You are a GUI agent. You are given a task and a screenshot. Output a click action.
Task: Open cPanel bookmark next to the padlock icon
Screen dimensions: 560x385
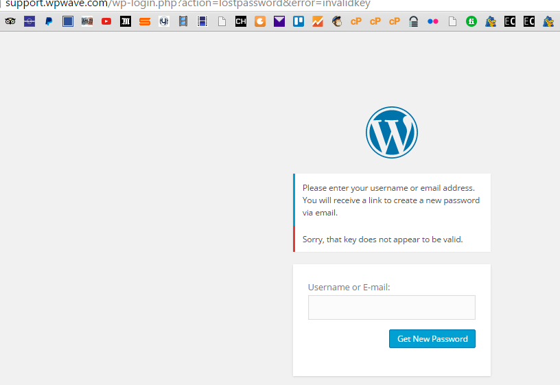pos(395,21)
